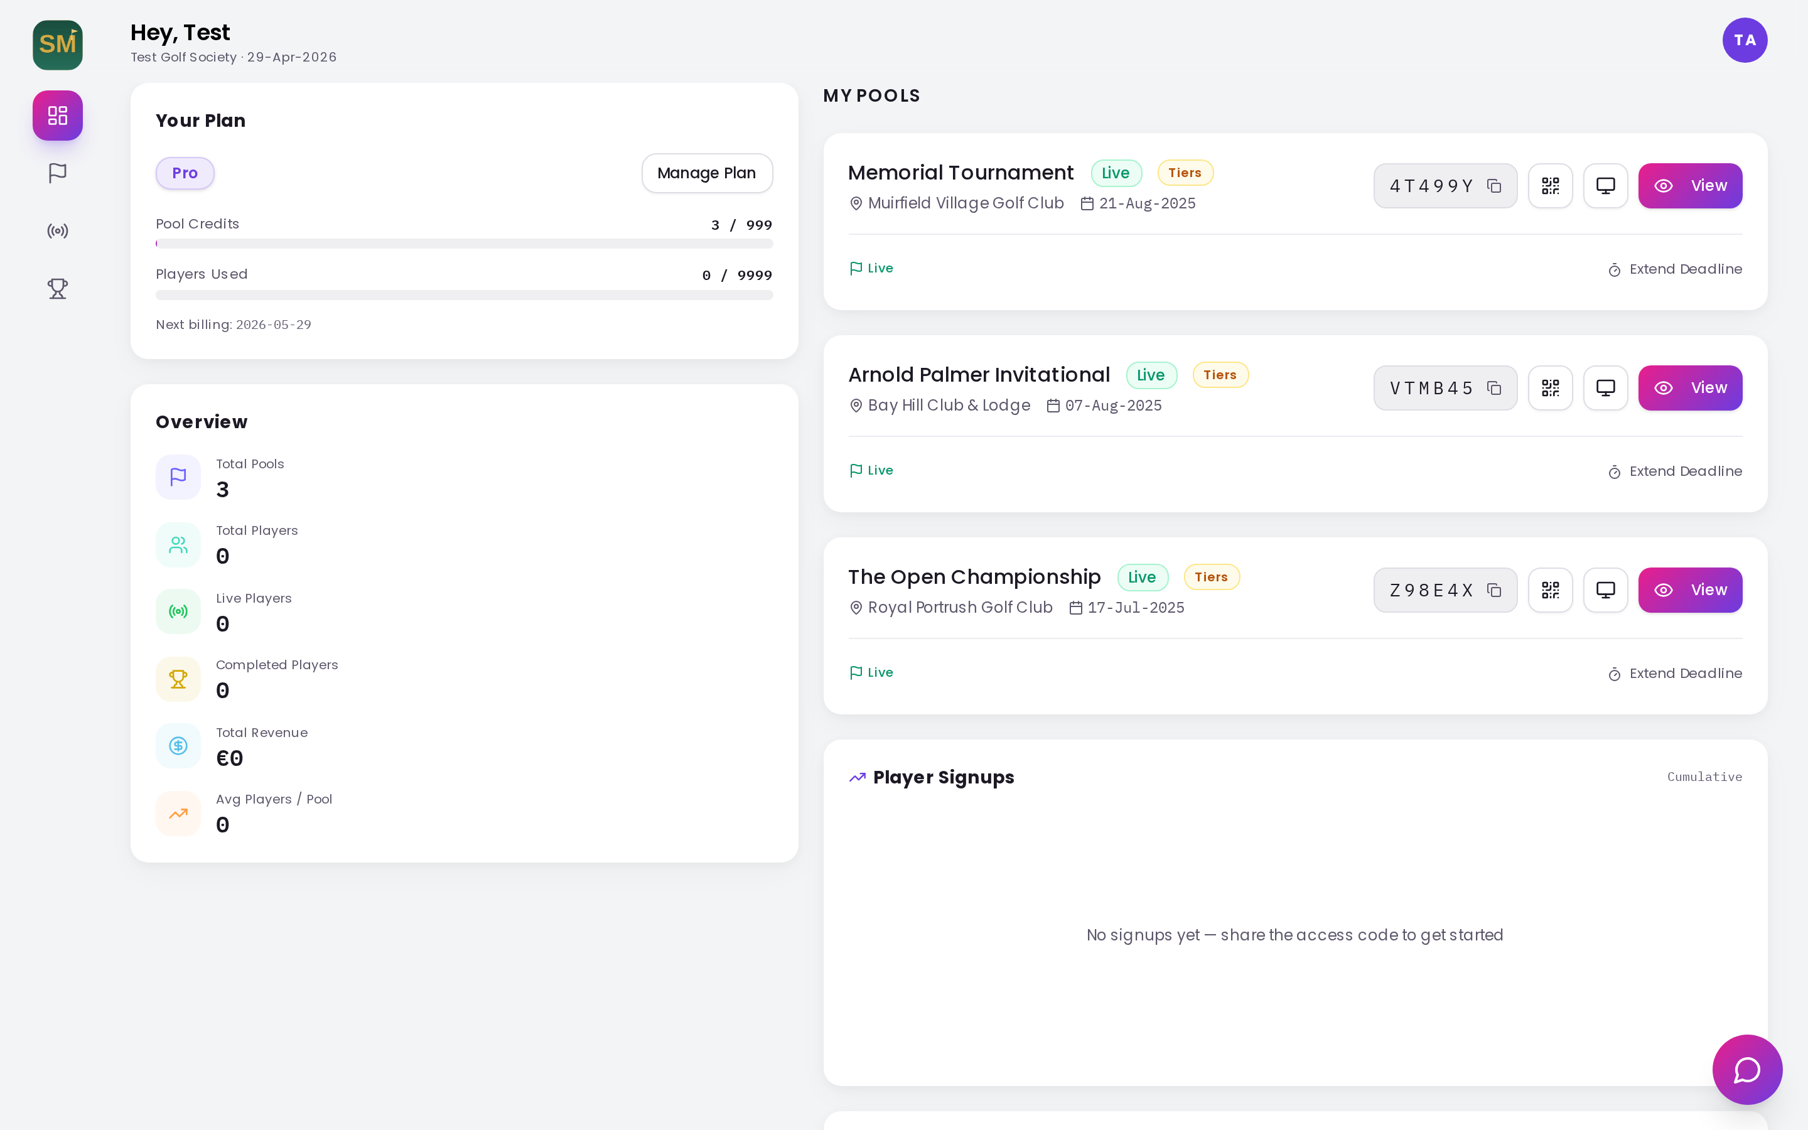
Task: Extend Deadline for Memorial Tournament
Action: [x=1674, y=269]
